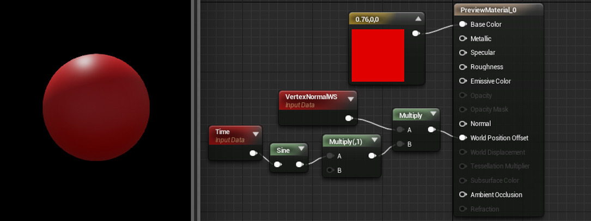Image resolution: width=591 pixels, height=221 pixels.
Task: Expand the Time node dropdown arrow
Action: click(255, 133)
